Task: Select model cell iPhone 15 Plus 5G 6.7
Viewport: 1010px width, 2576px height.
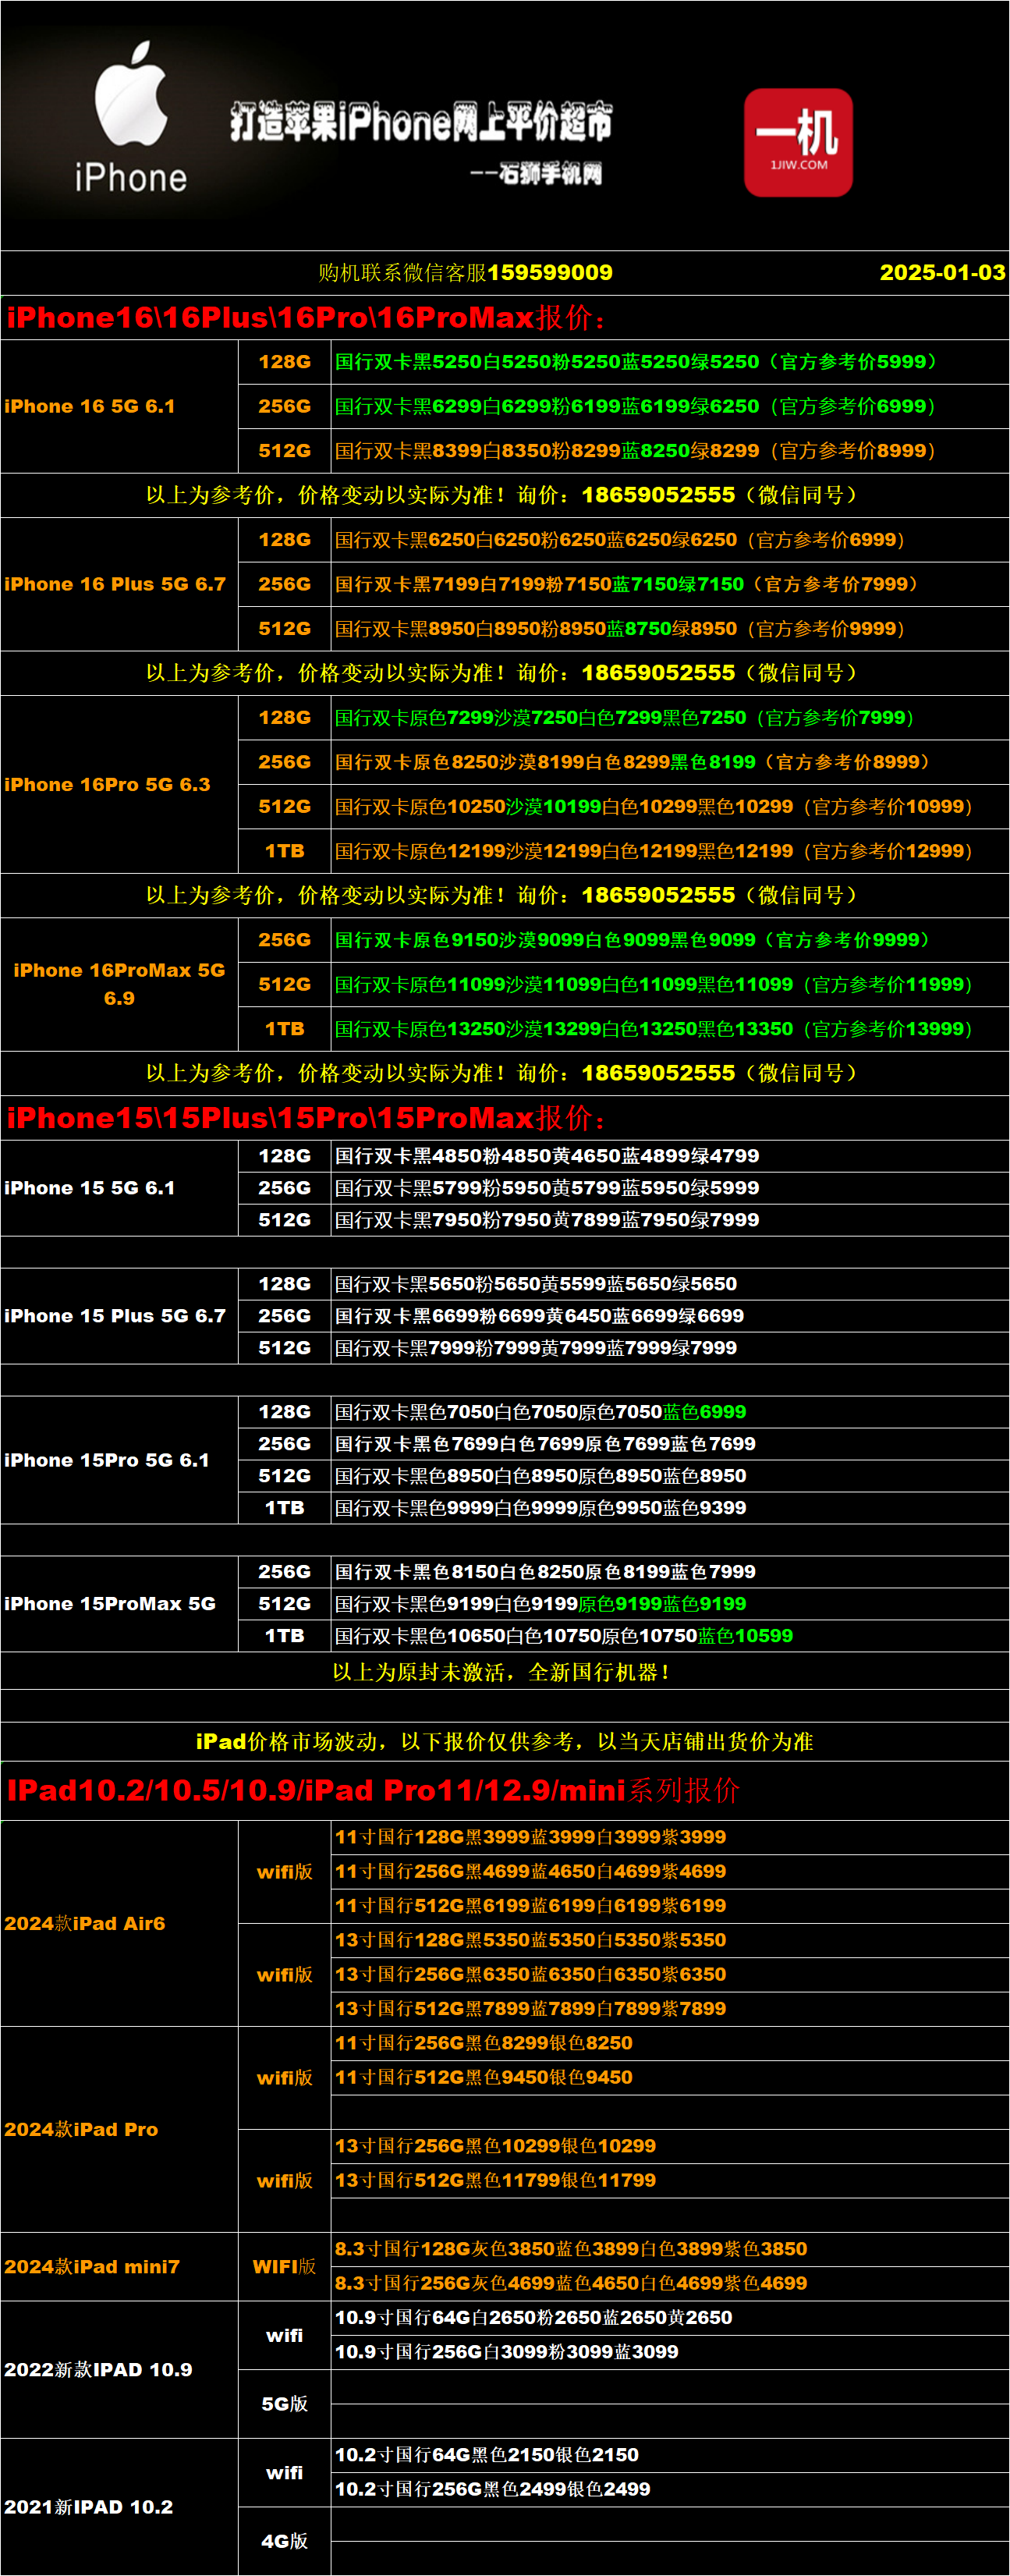Action: tap(119, 1316)
